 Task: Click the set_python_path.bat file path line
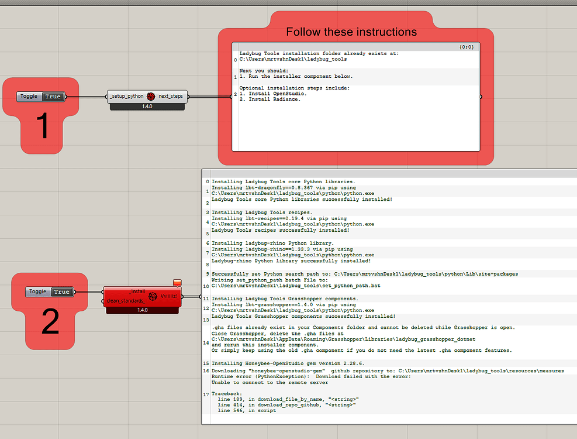(296, 286)
